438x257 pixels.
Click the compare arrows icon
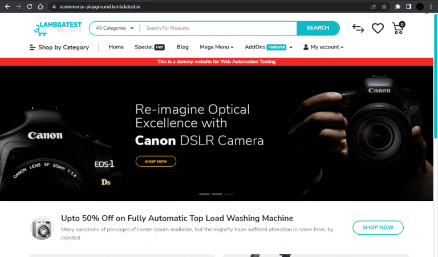click(358, 28)
